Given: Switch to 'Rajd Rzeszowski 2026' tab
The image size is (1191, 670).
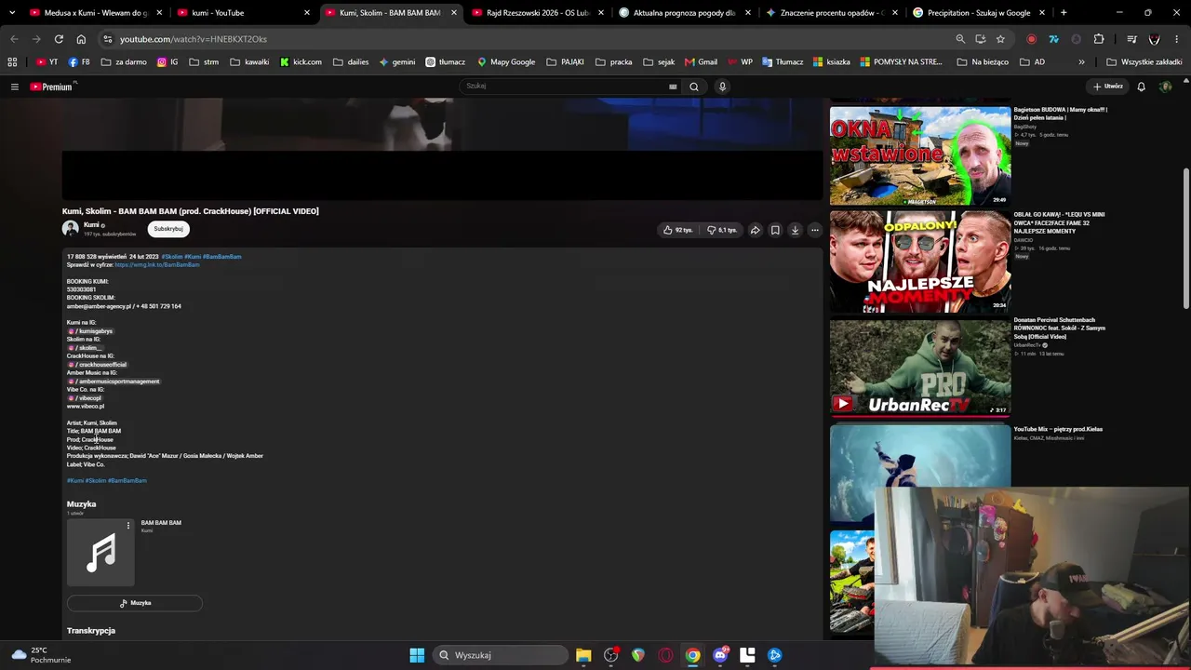Looking at the screenshot, I should (x=537, y=13).
